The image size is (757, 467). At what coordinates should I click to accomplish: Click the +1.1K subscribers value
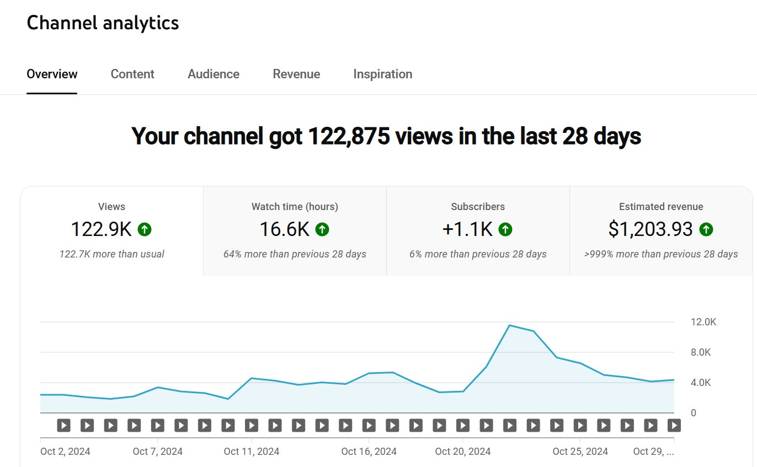(467, 229)
